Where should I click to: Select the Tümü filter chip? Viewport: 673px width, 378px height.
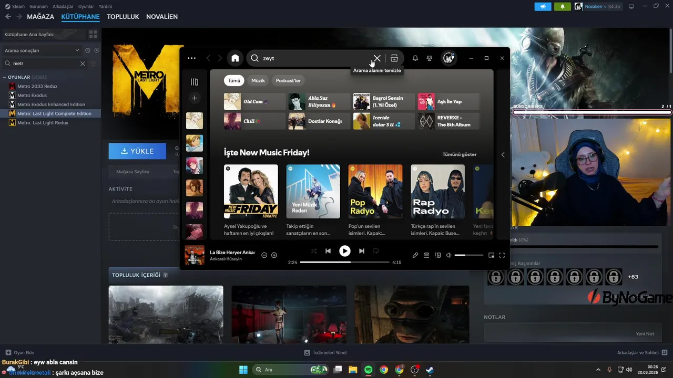pyautogui.click(x=234, y=80)
